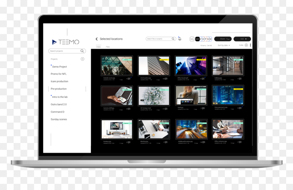Open comments on Outside scene.jpg
293x190 pixels.
click(x=129, y=79)
